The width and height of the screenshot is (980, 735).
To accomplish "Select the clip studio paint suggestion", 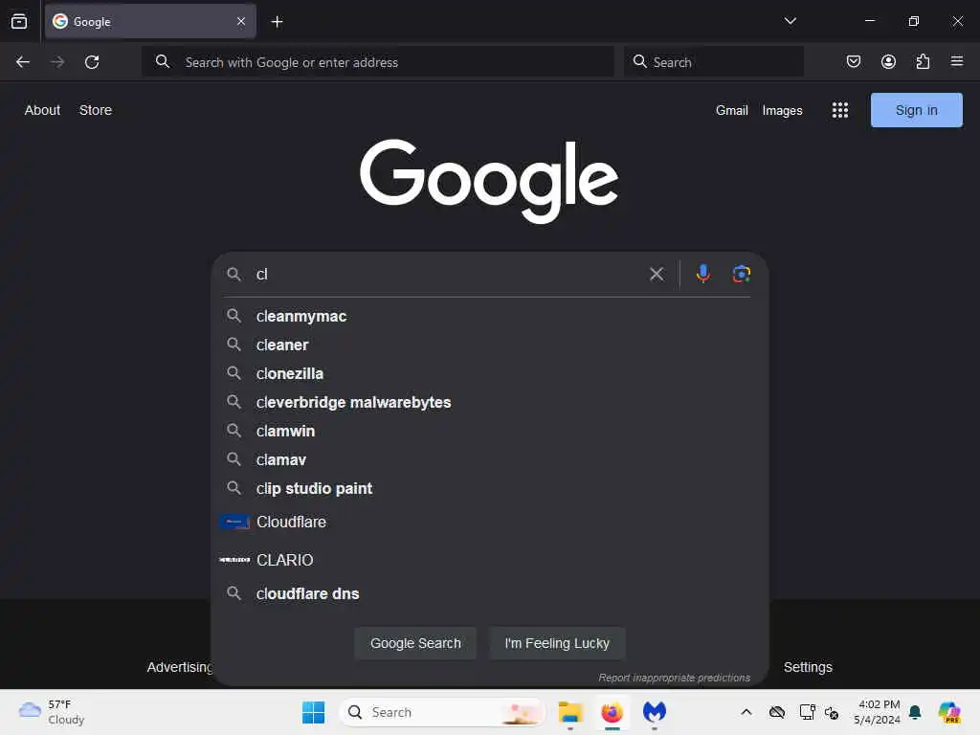I will coord(489,489).
